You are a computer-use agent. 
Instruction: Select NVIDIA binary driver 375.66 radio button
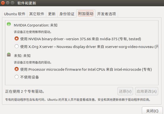(x=17, y=39)
